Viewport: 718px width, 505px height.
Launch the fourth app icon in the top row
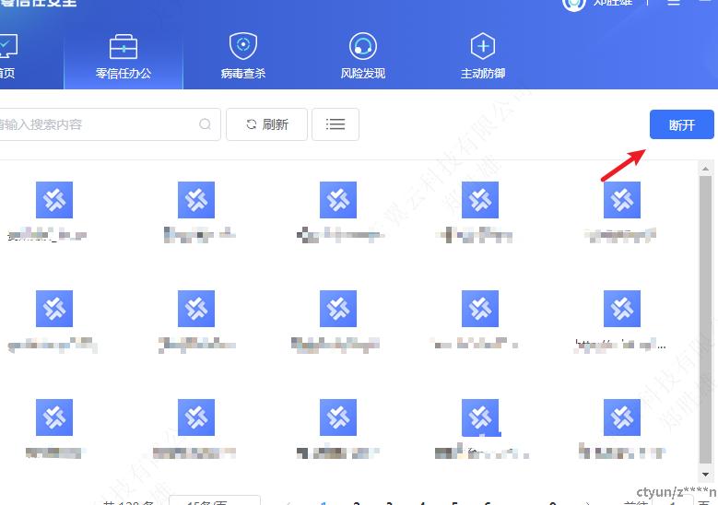(480, 200)
